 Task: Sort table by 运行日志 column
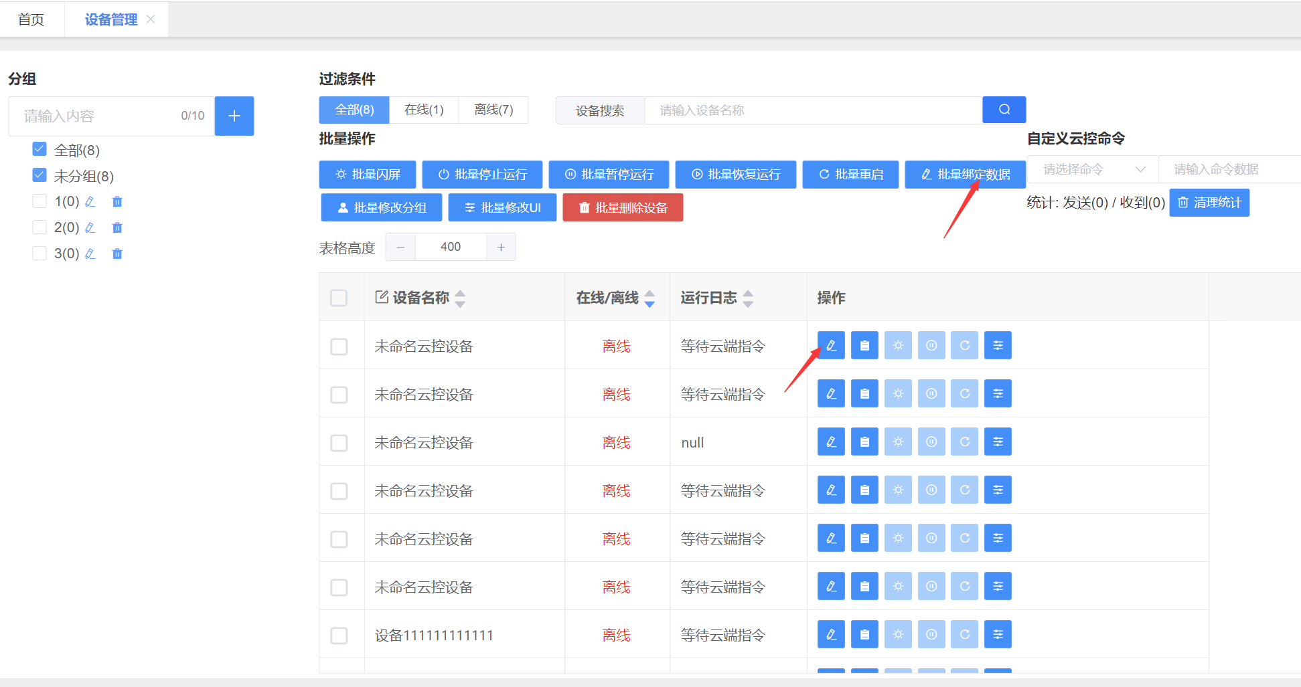coord(748,298)
